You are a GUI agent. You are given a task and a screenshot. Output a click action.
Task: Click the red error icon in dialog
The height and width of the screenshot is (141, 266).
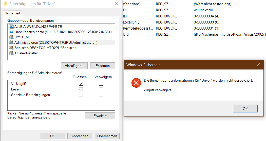pos(136,83)
